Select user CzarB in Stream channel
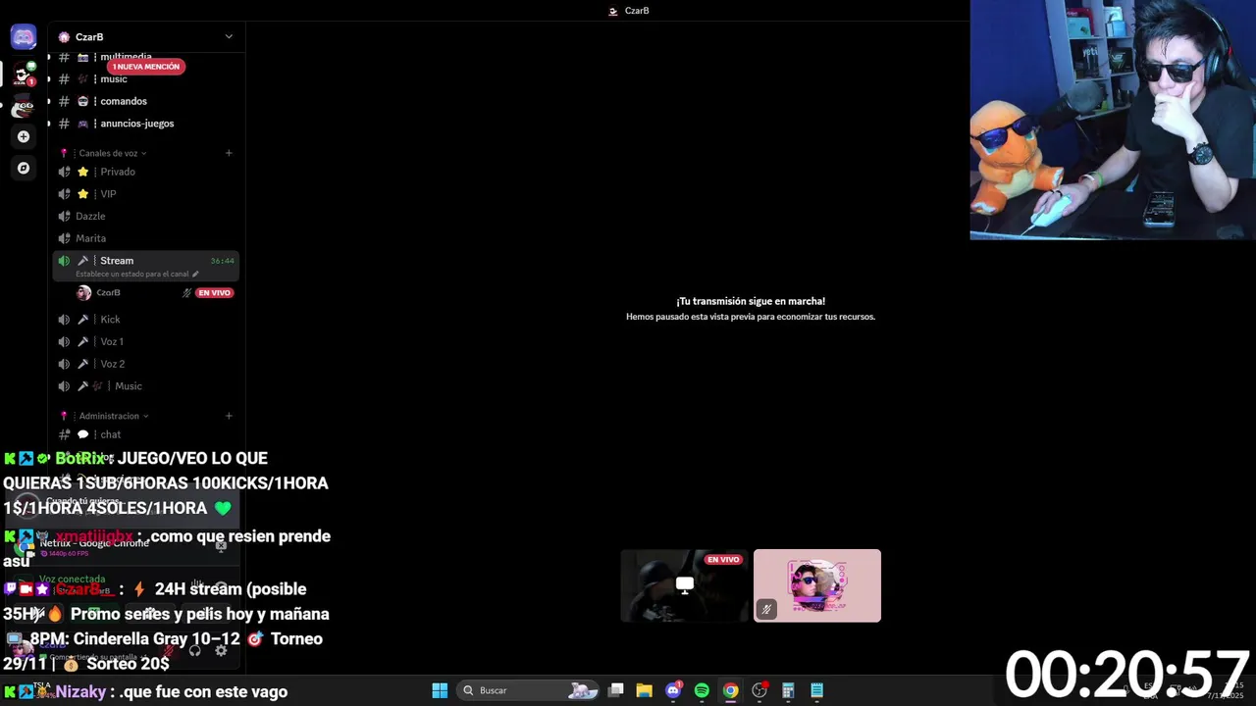The image size is (1256, 706). click(x=108, y=292)
